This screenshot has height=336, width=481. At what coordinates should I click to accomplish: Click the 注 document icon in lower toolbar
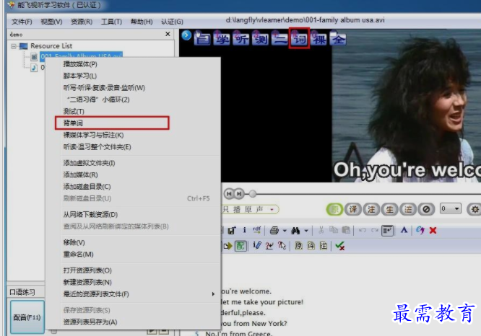click(x=324, y=246)
